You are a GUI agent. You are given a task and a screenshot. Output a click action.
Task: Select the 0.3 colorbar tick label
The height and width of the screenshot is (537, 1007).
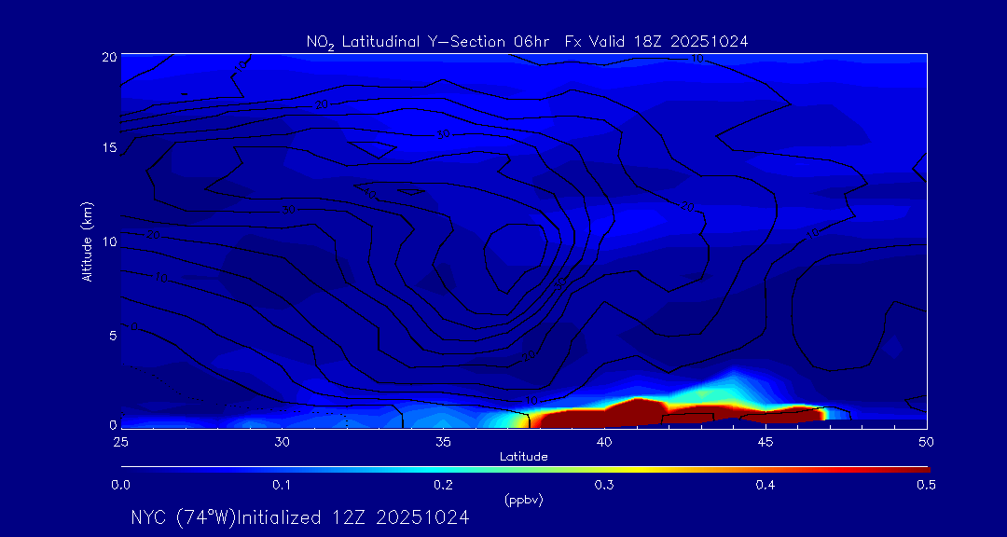click(604, 485)
